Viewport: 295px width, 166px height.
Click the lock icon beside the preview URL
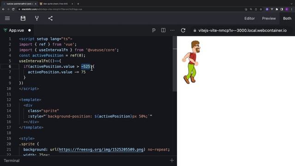tap(195, 30)
